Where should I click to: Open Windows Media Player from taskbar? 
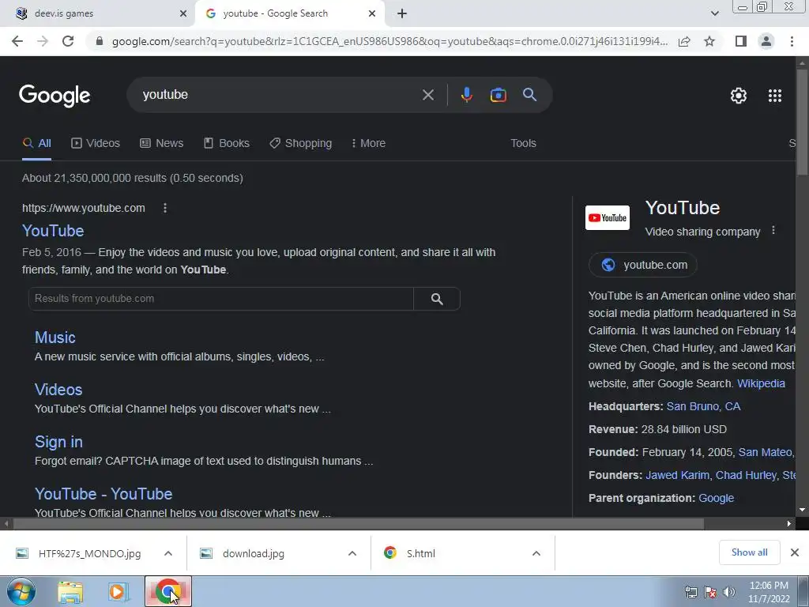tap(118, 592)
